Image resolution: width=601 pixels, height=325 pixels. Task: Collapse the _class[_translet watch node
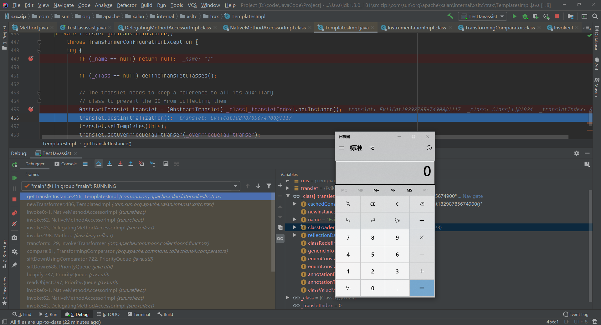288,196
